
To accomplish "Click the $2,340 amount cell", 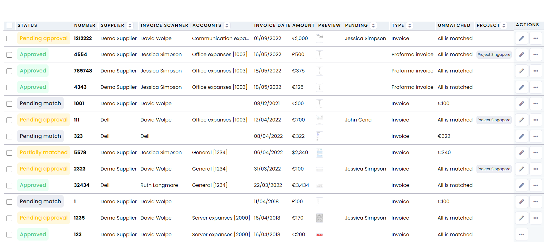I will point(300,152).
